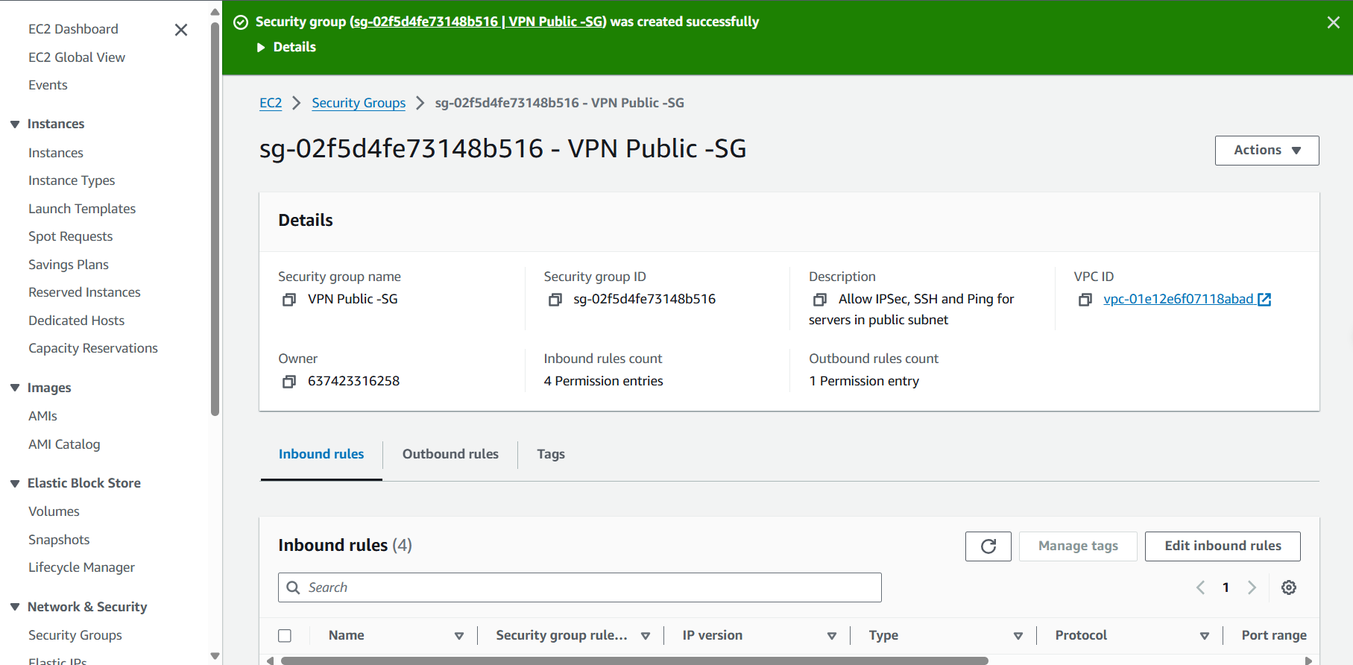
Task: Switch to the Outbound rules tab
Action: click(x=450, y=454)
